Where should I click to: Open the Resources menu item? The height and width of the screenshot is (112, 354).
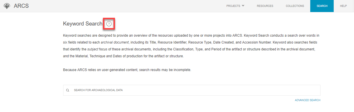point(265,6)
